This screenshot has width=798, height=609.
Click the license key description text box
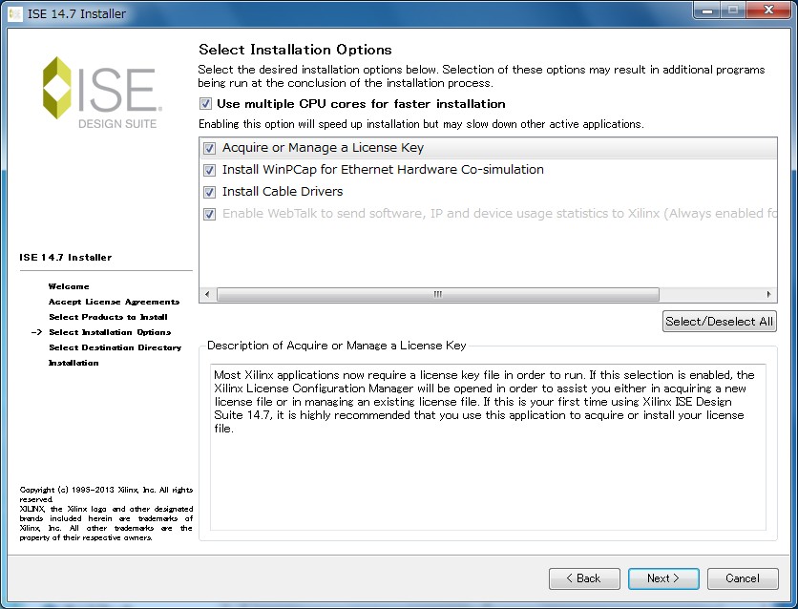pos(488,448)
